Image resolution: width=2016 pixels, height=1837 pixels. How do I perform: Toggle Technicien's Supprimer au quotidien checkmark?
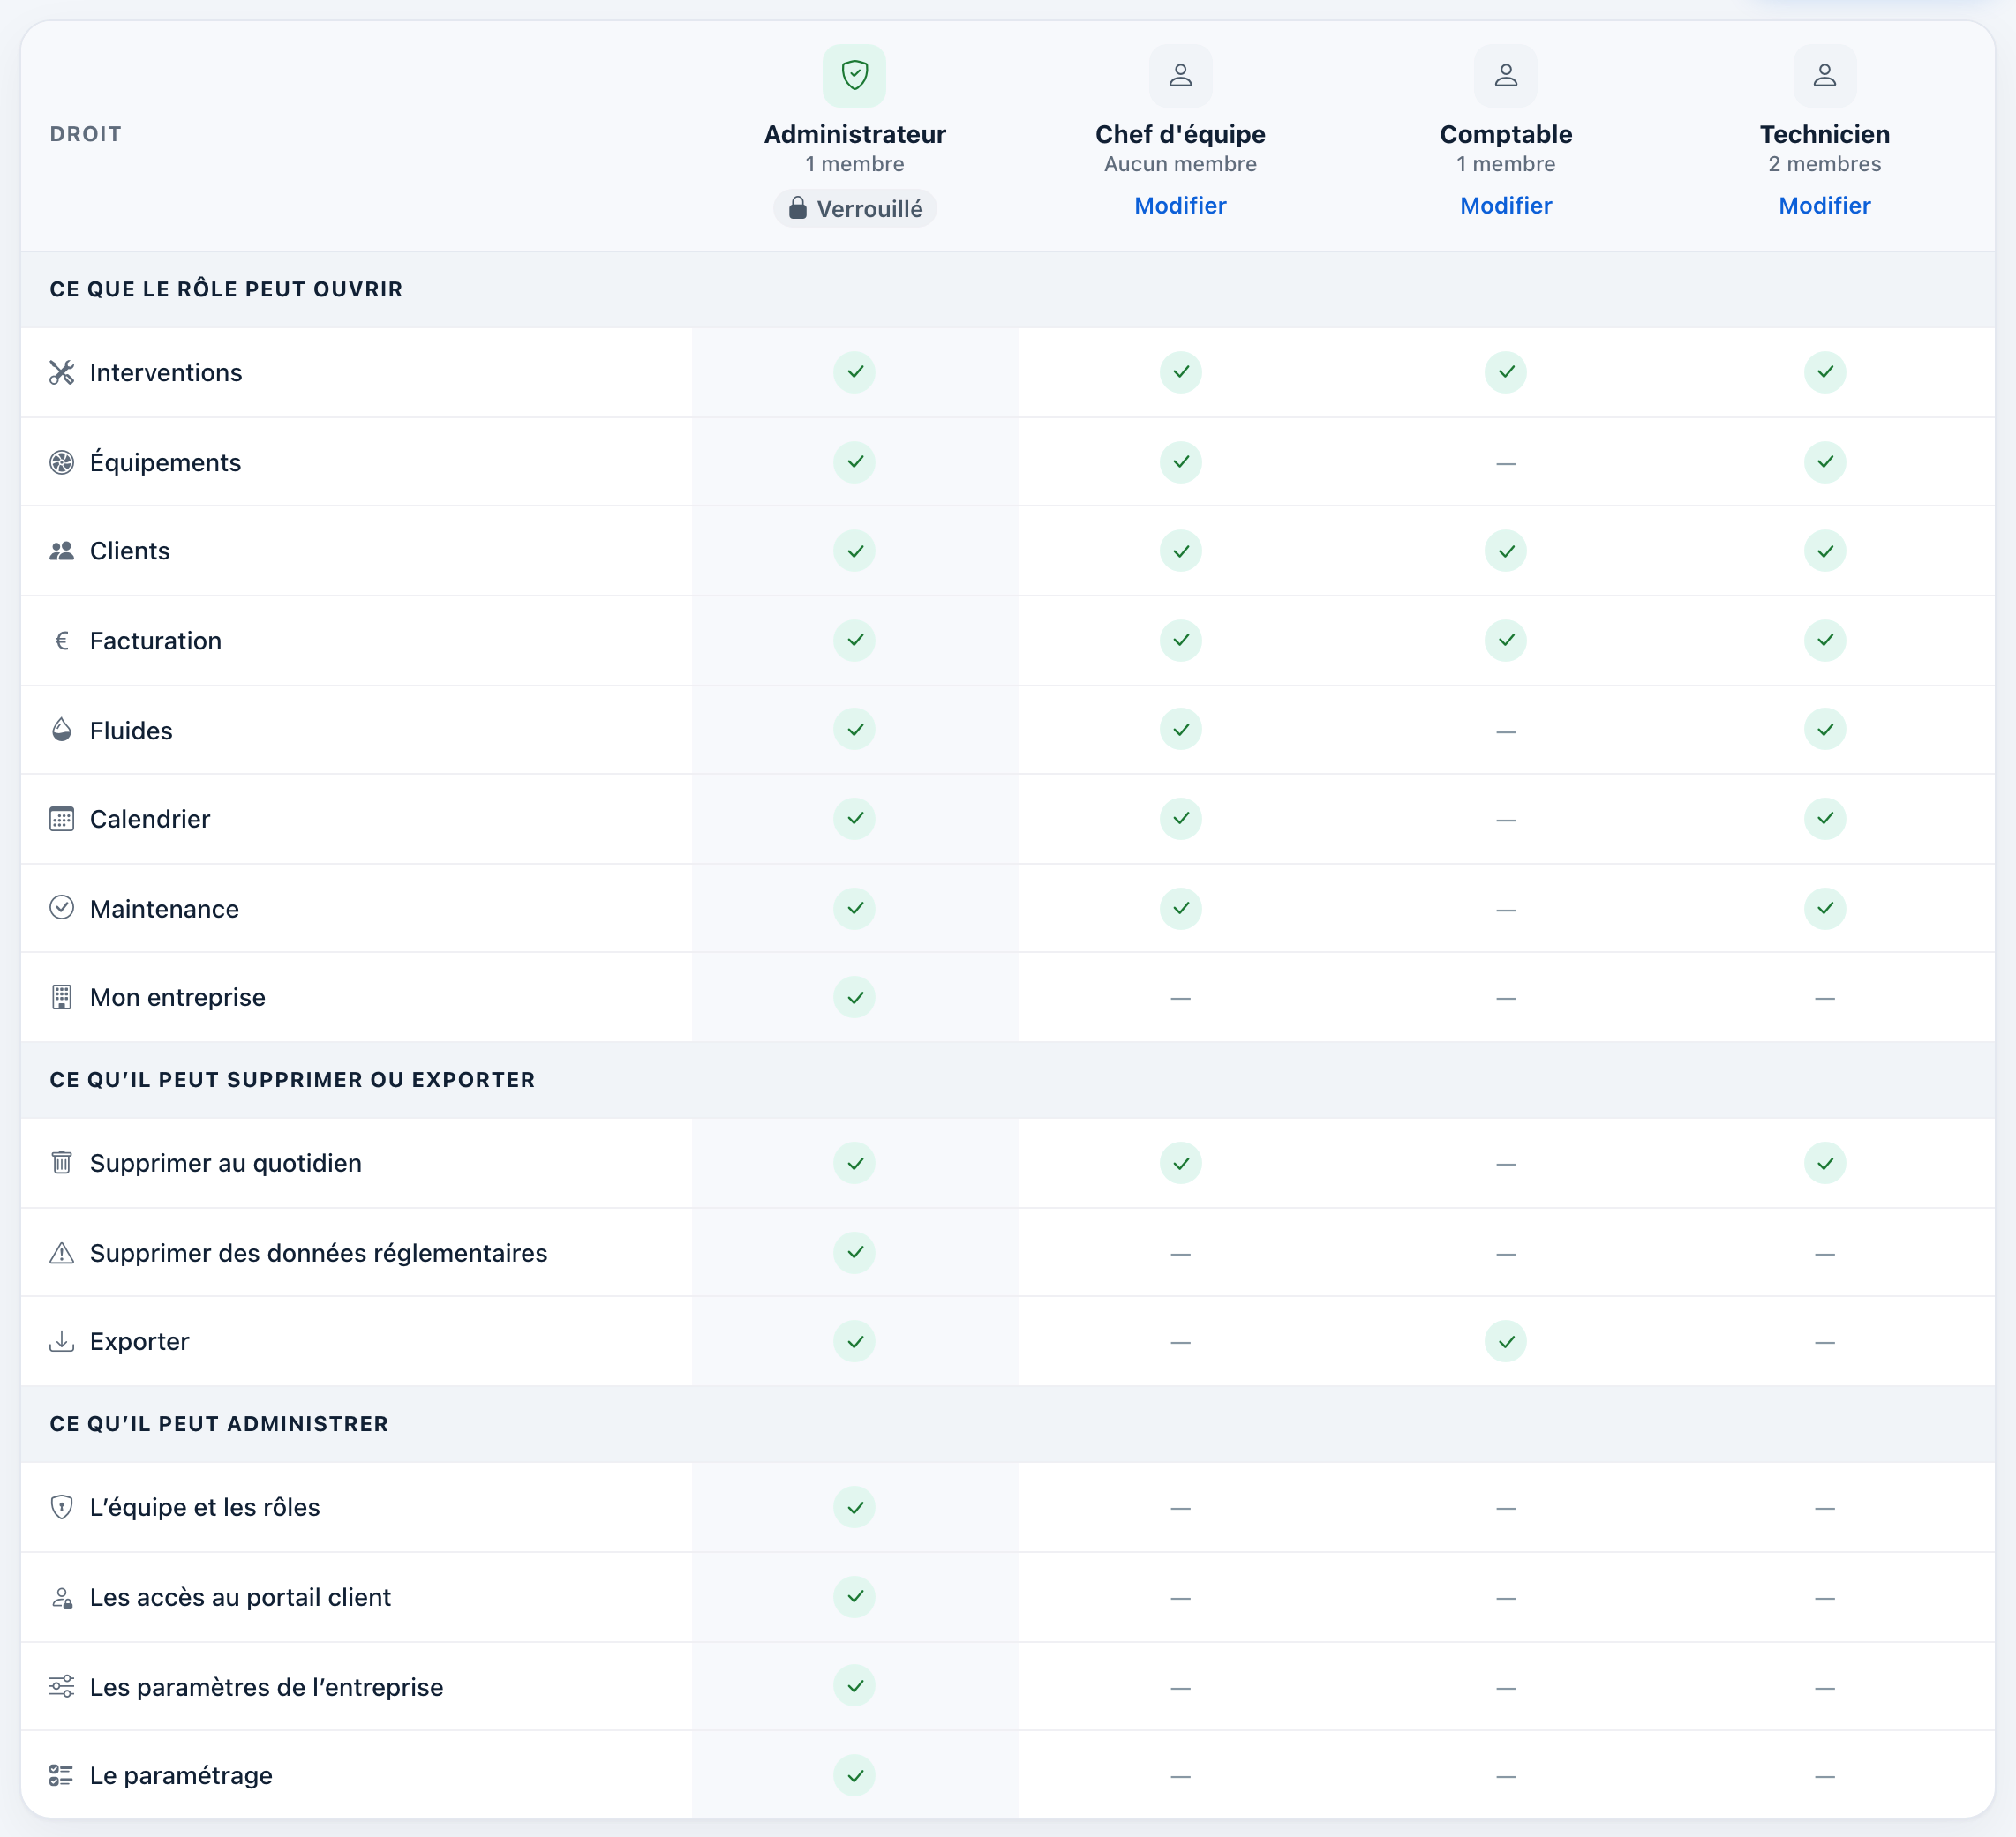(1824, 1164)
